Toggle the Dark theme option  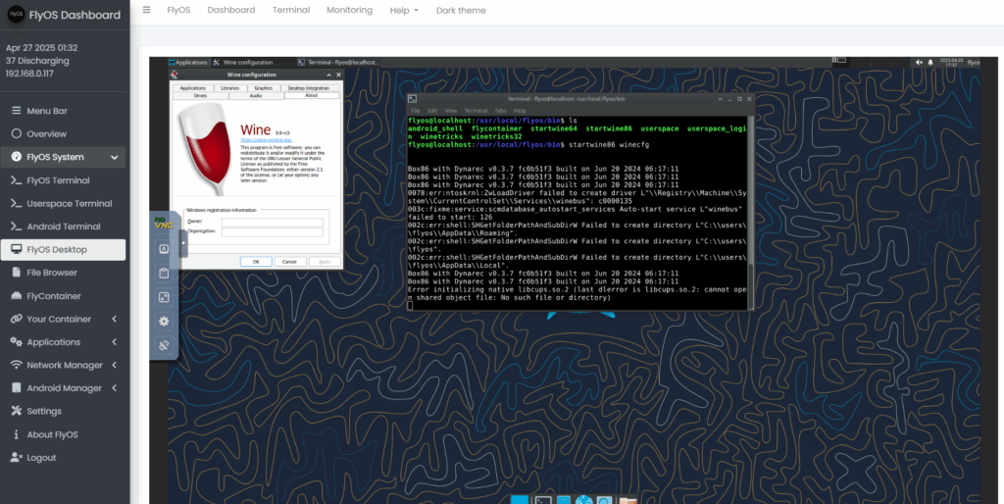tap(461, 10)
